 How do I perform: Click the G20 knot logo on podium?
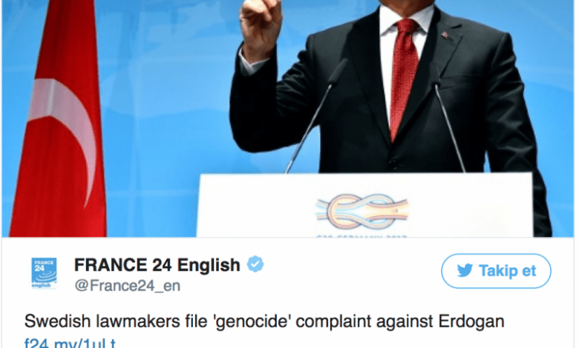tap(362, 212)
